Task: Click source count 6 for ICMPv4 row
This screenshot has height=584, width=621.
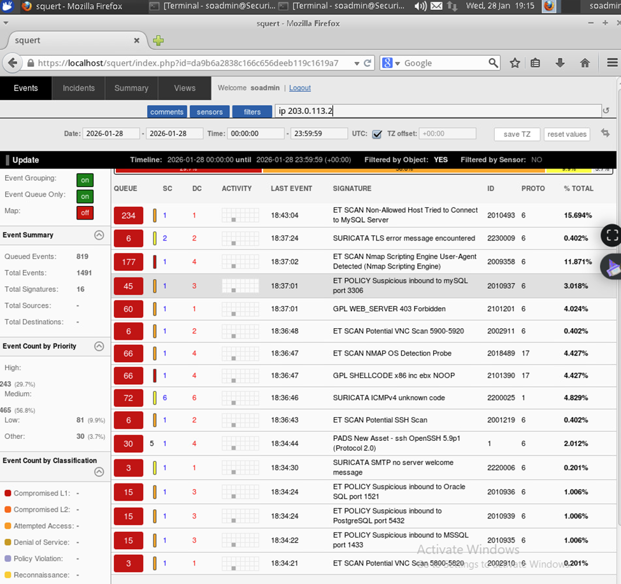Action: [x=165, y=398]
